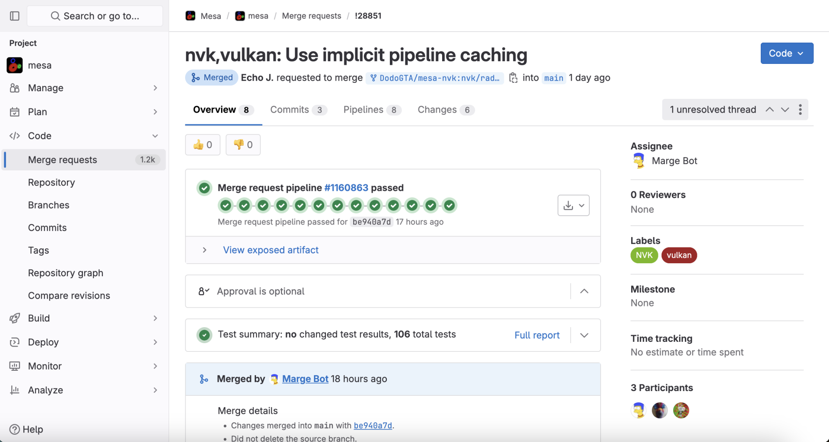Open Repository graph
This screenshot has width=829, height=442.
[x=66, y=273]
